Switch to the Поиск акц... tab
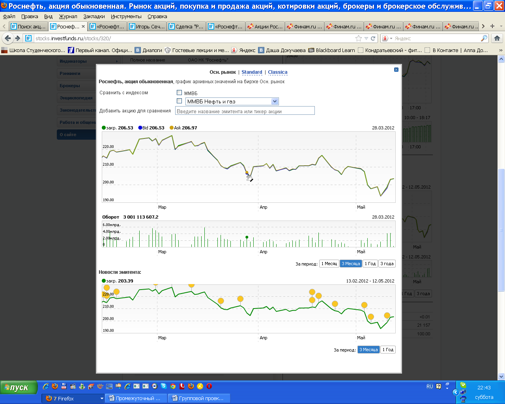Image resolution: width=505 pixels, height=404 pixels. (28, 26)
